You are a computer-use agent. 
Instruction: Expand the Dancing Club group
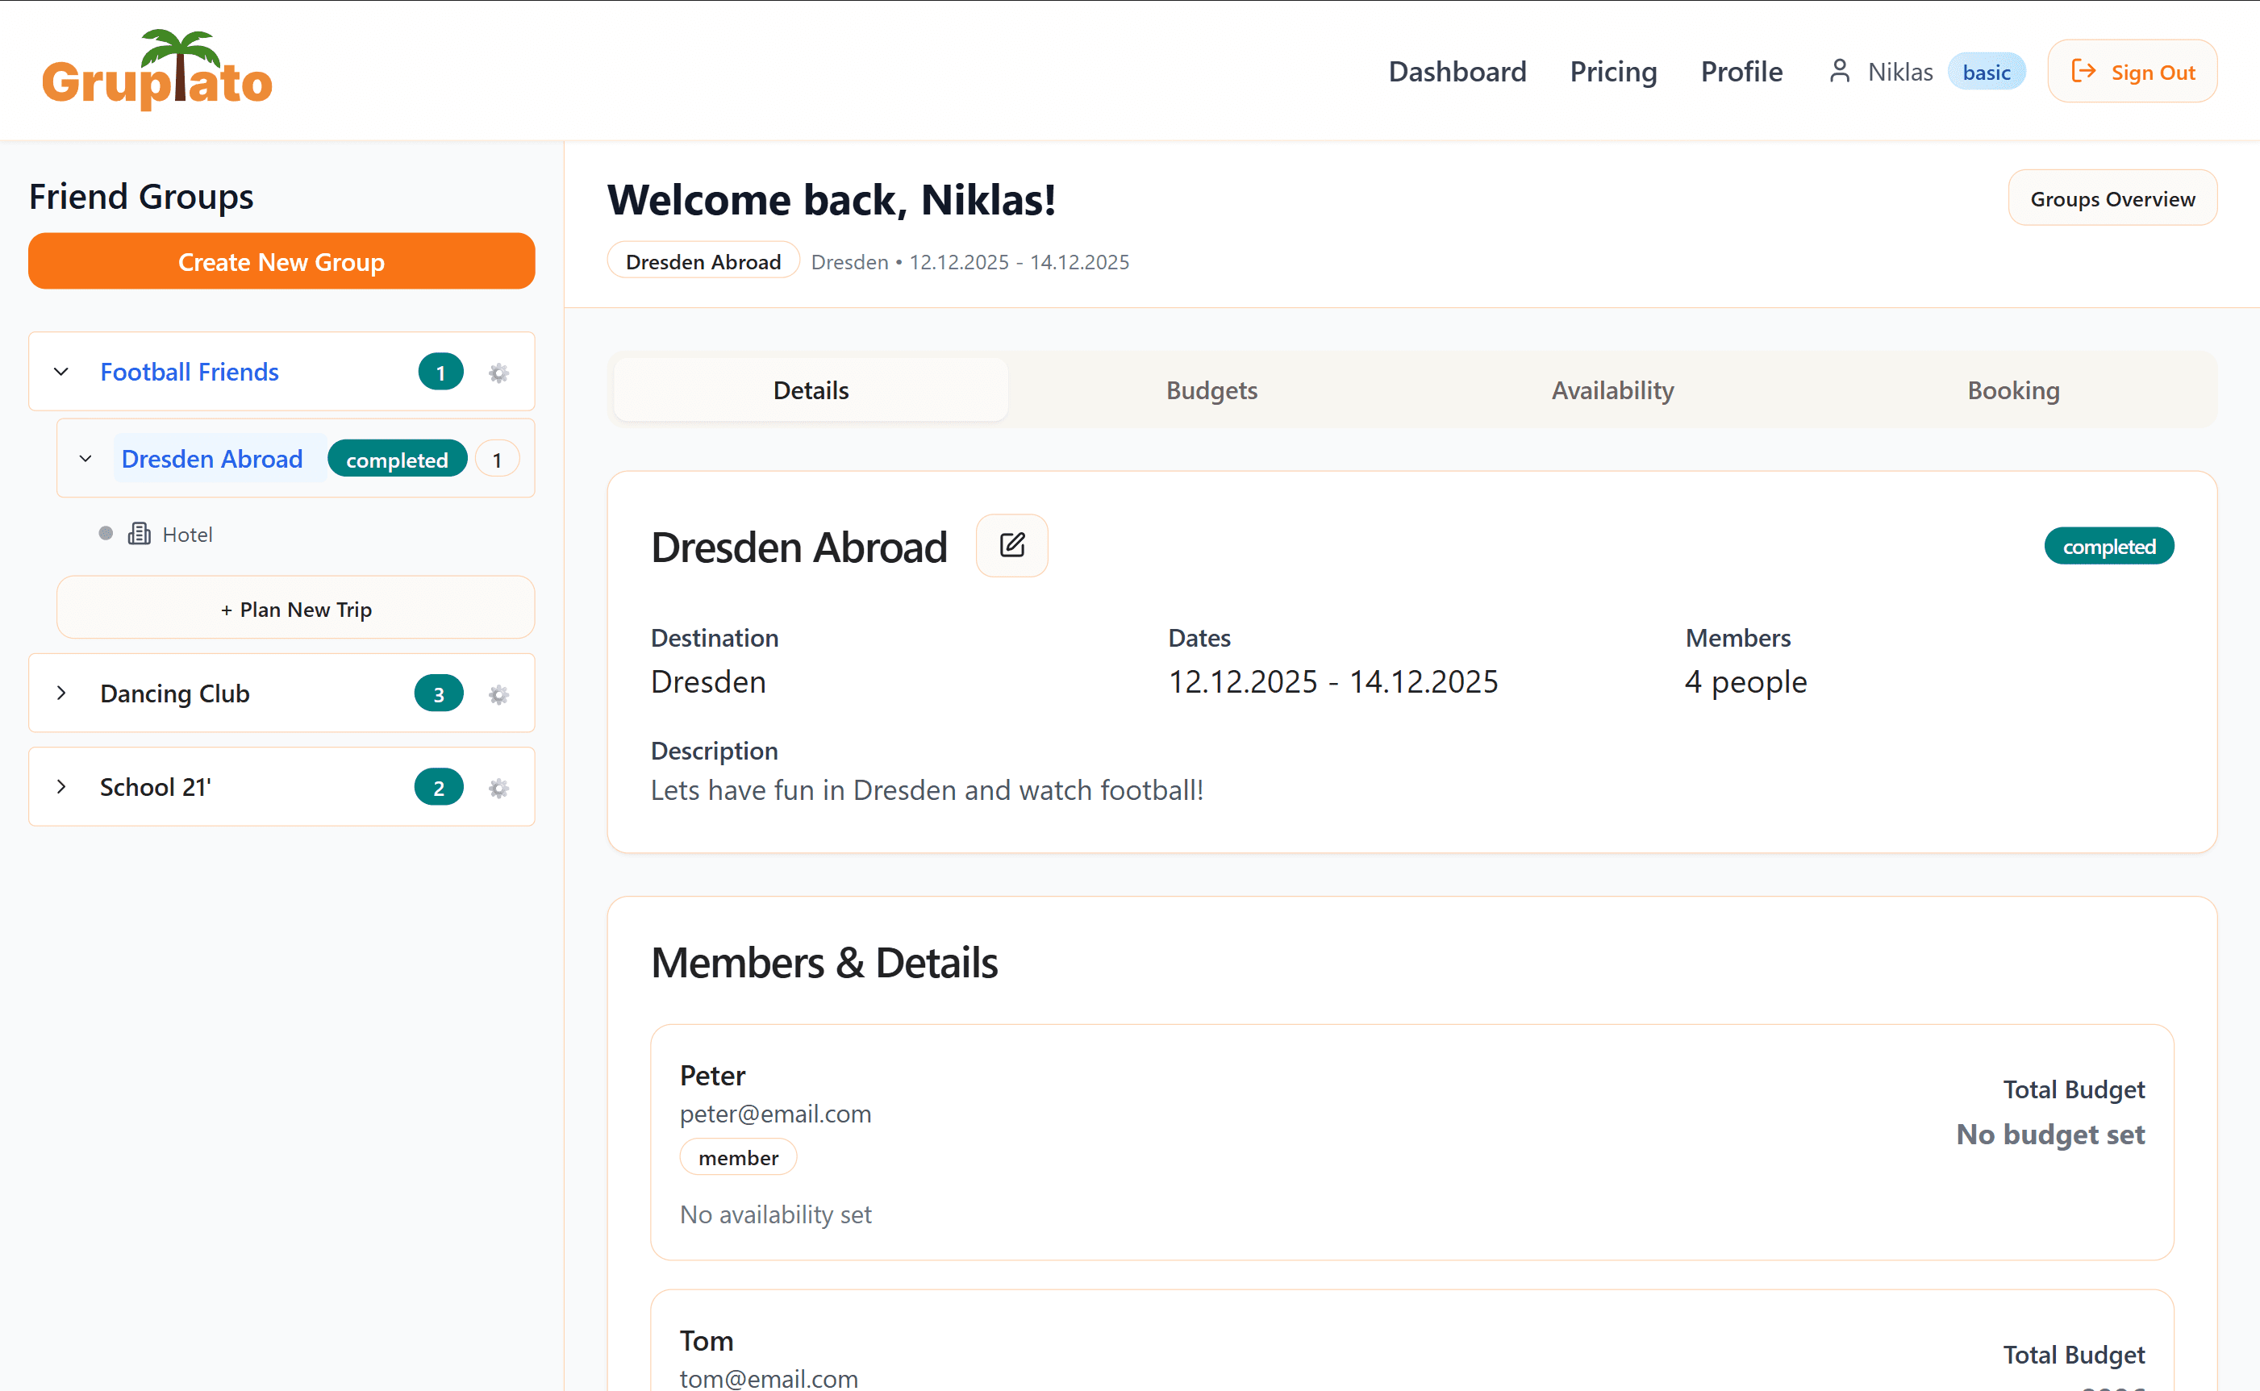click(x=61, y=693)
